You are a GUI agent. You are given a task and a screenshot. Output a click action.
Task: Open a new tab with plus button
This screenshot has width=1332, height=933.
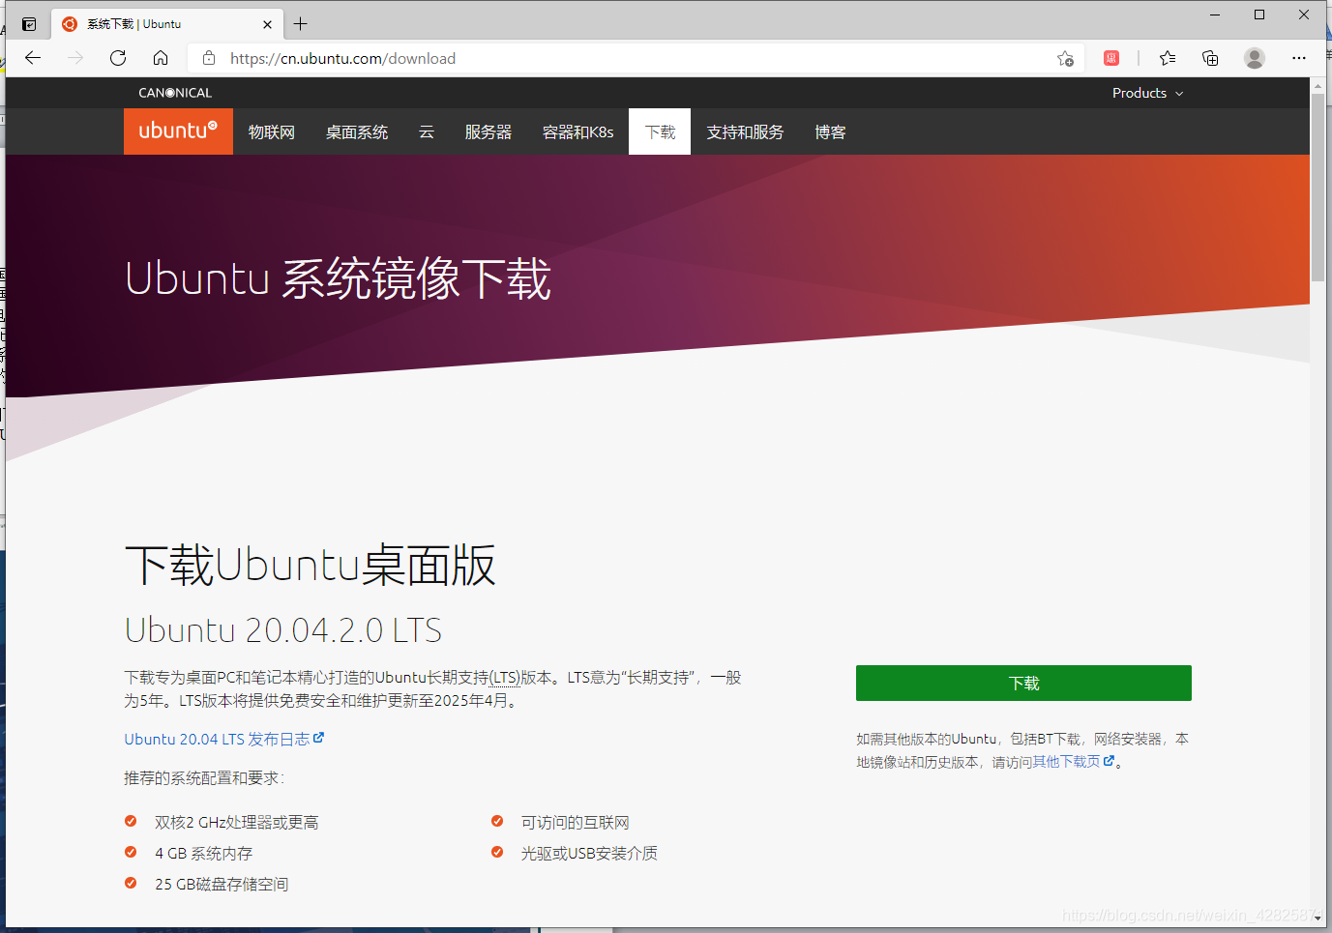click(301, 23)
